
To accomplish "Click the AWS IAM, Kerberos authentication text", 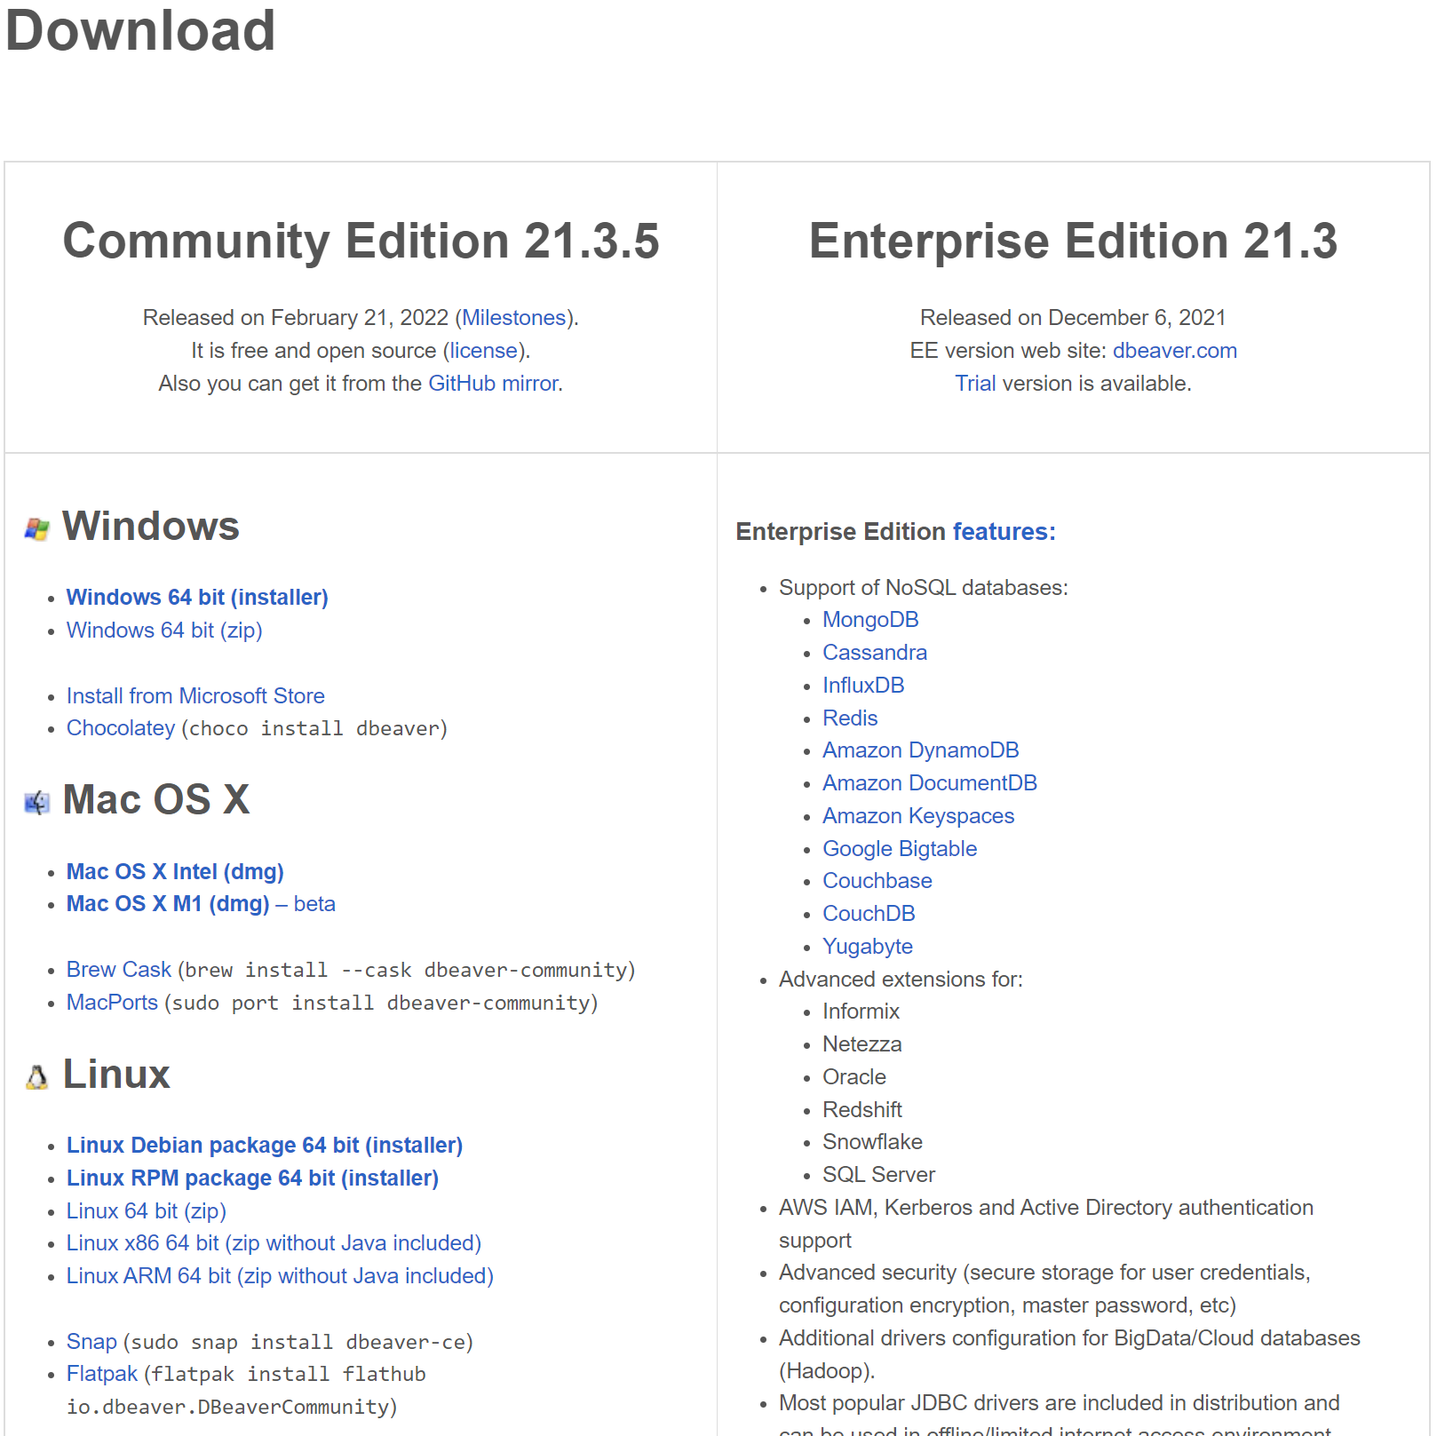I will (1046, 1224).
